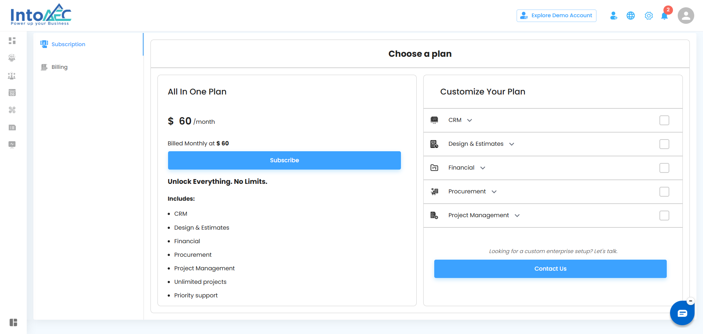Expand the Design & Estimates chevron
This screenshot has height=334, width=703.
(x=512, y=144)
